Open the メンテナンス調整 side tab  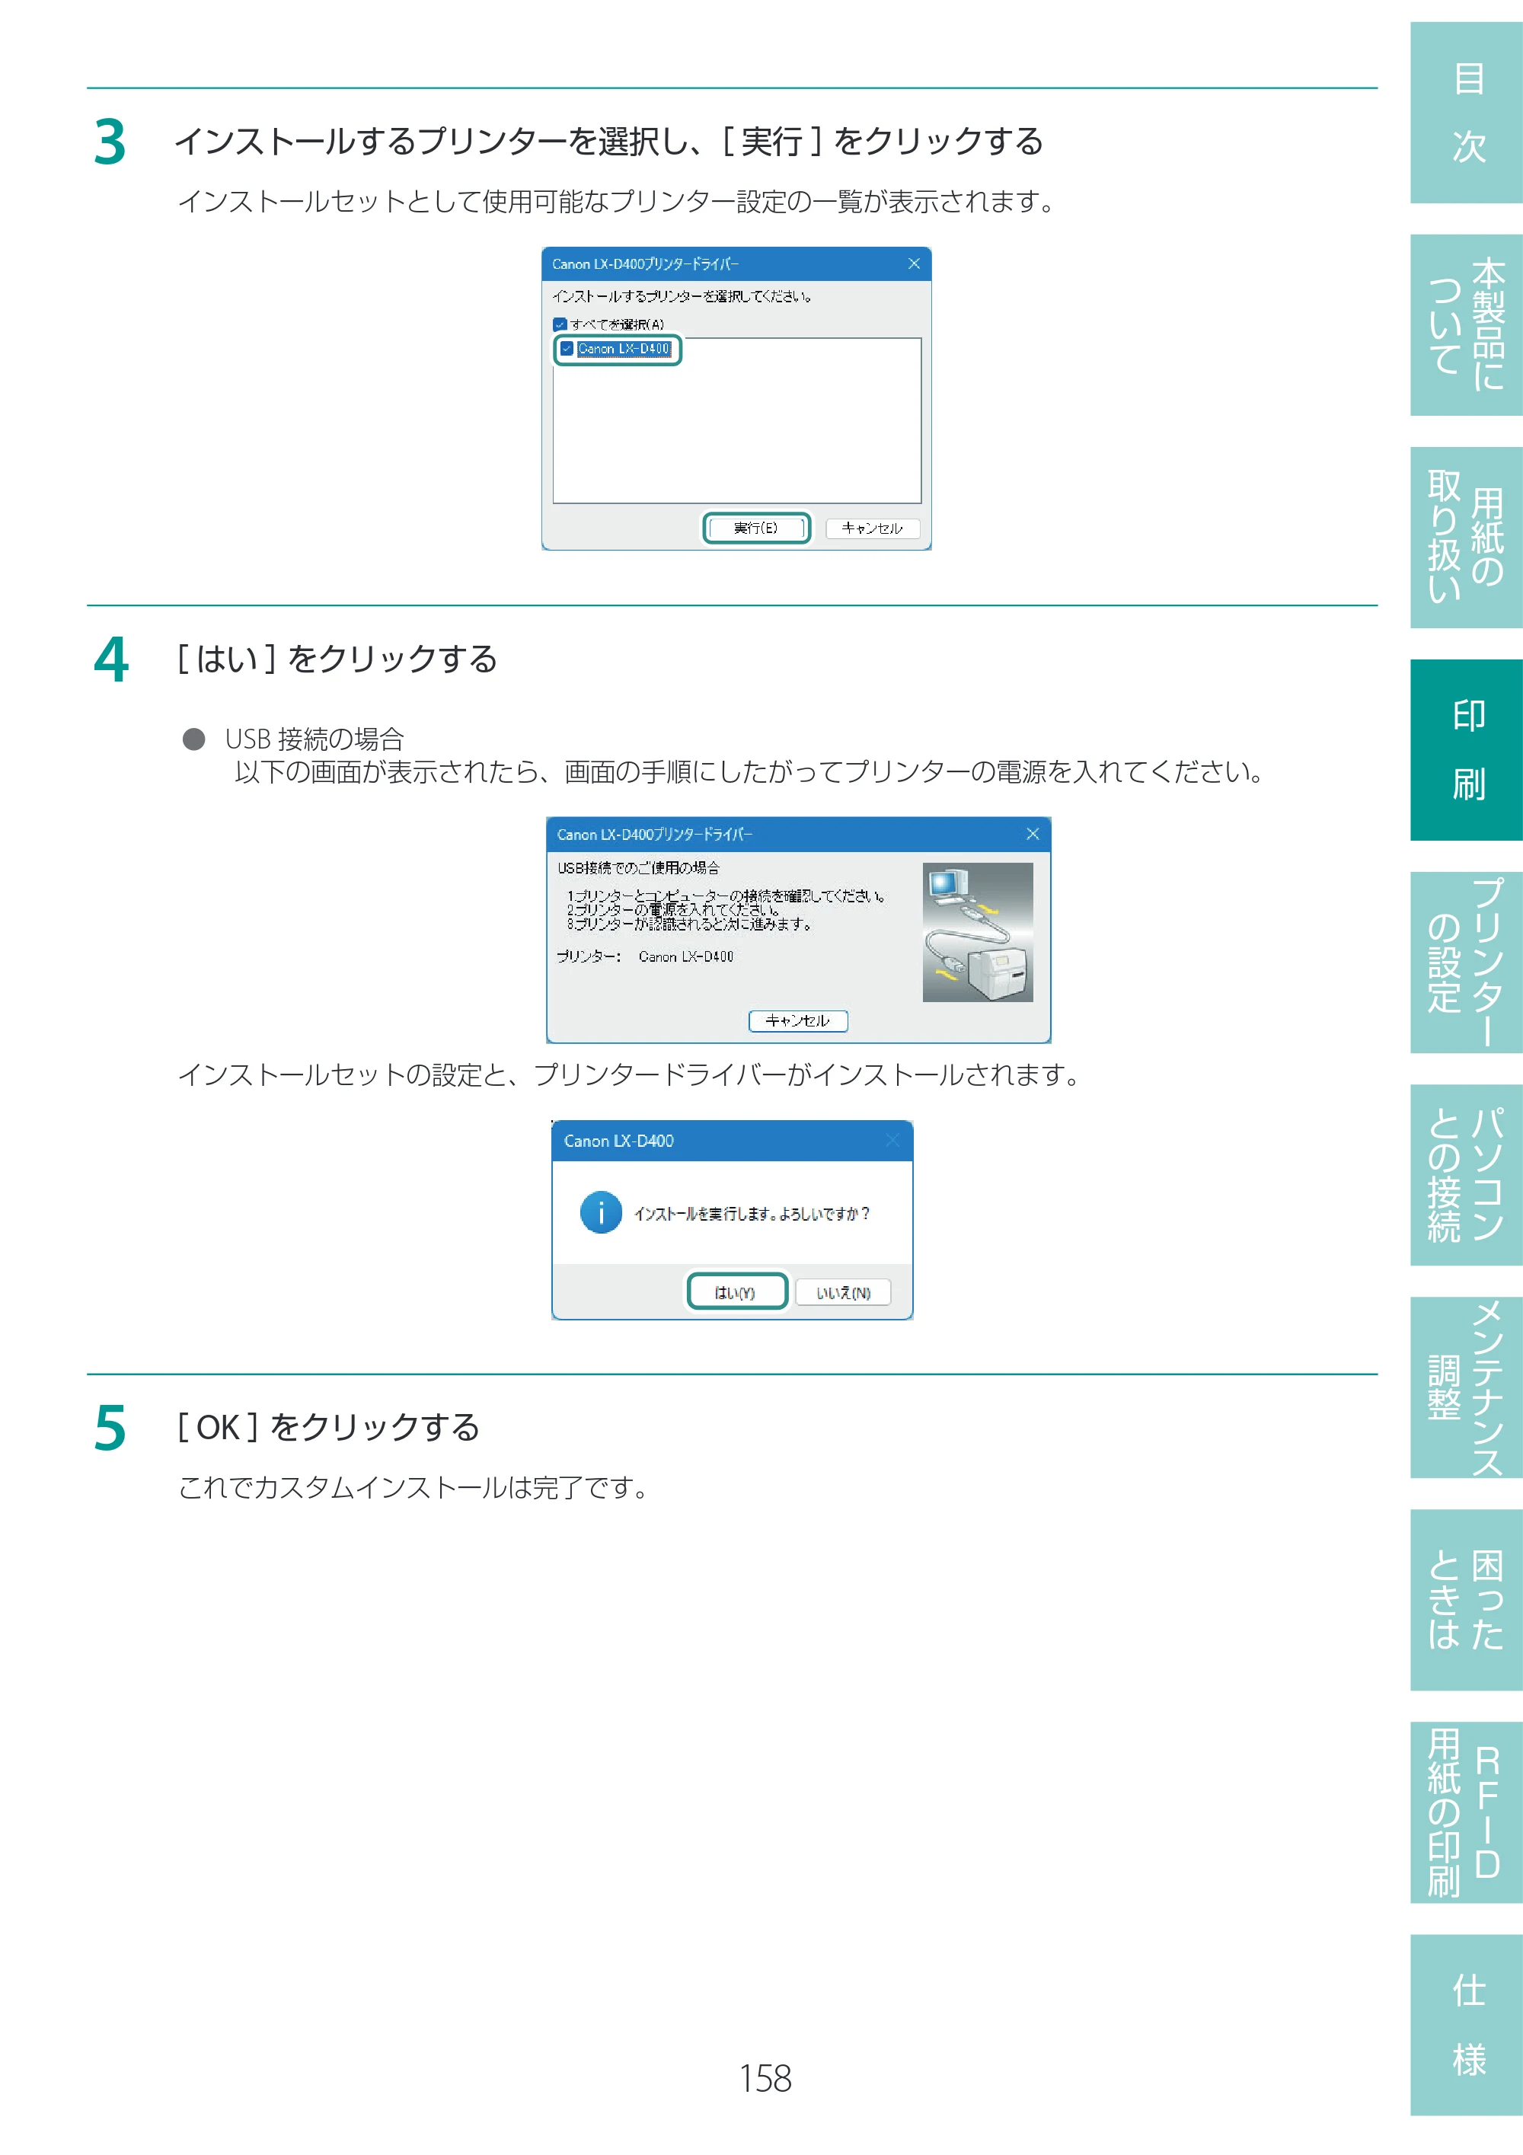[x=1466, y=1387]
